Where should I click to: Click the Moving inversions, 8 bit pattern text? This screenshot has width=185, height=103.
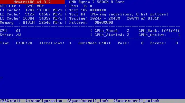(129, 14)
